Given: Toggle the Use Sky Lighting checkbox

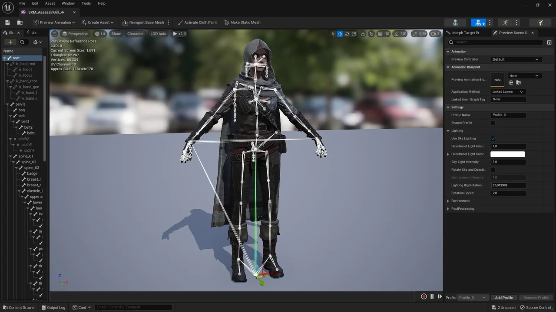Looking at the screenshot, I should 493,139.
